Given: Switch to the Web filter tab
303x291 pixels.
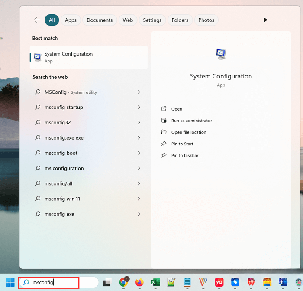Looking at the screenshot, I should click(128, 20).
